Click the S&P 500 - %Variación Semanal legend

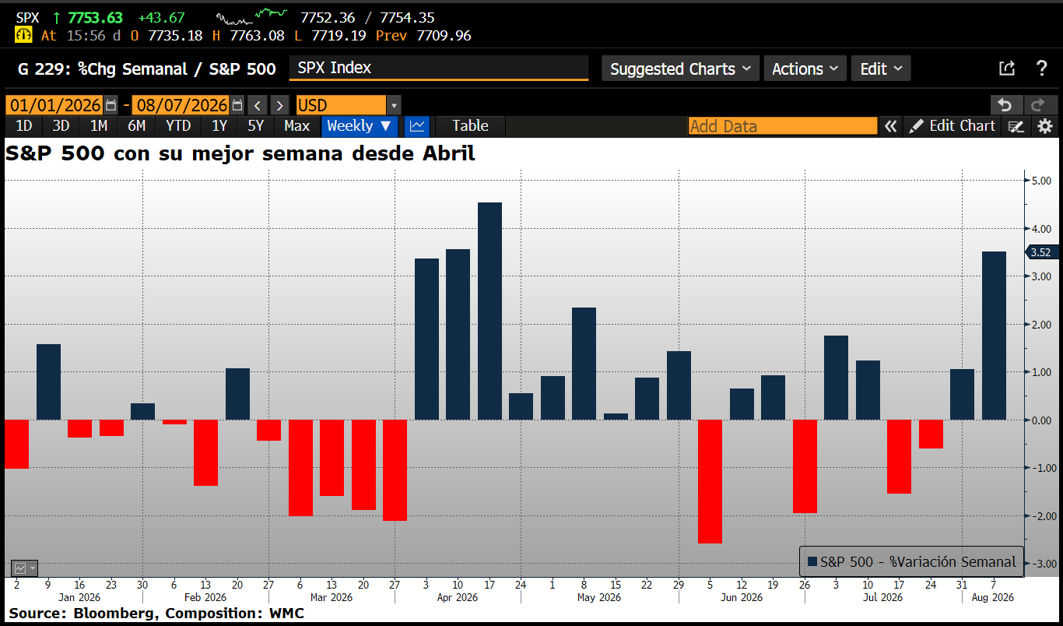click(911, 561)
